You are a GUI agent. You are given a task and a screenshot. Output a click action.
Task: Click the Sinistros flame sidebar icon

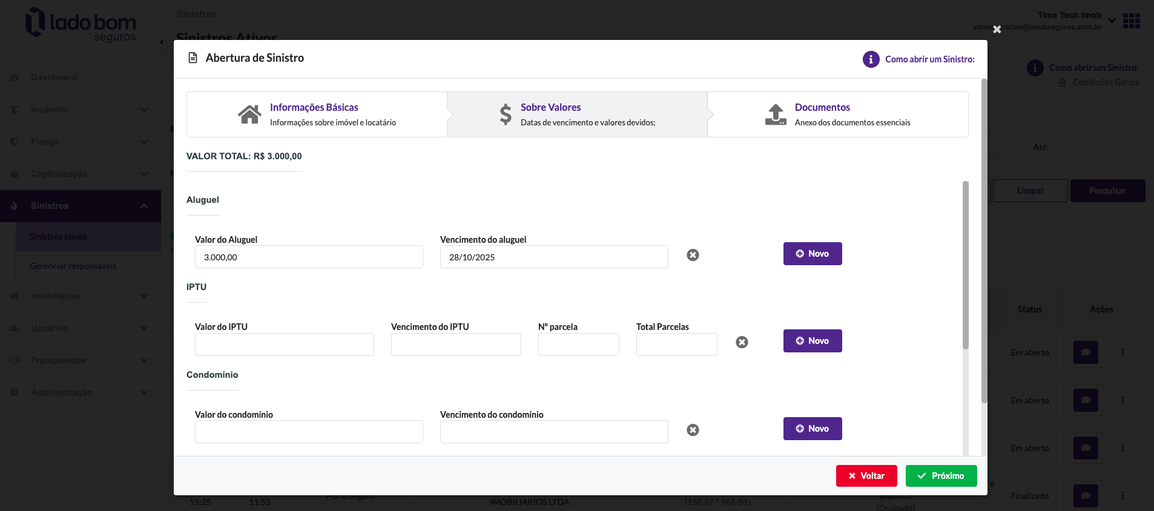[15, 206]
